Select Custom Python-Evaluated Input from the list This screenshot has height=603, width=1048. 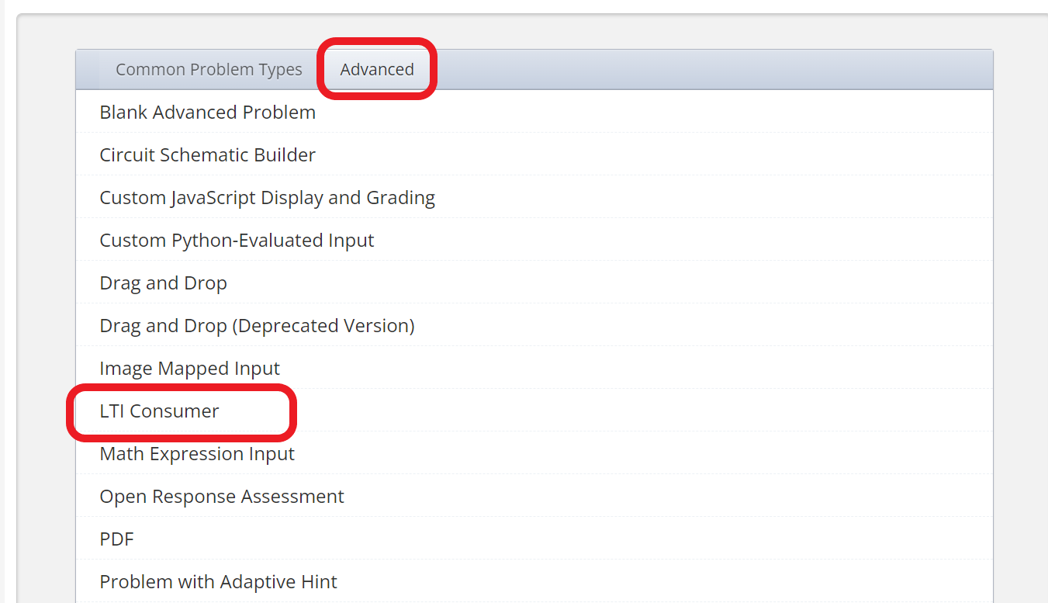pos(237,240)
